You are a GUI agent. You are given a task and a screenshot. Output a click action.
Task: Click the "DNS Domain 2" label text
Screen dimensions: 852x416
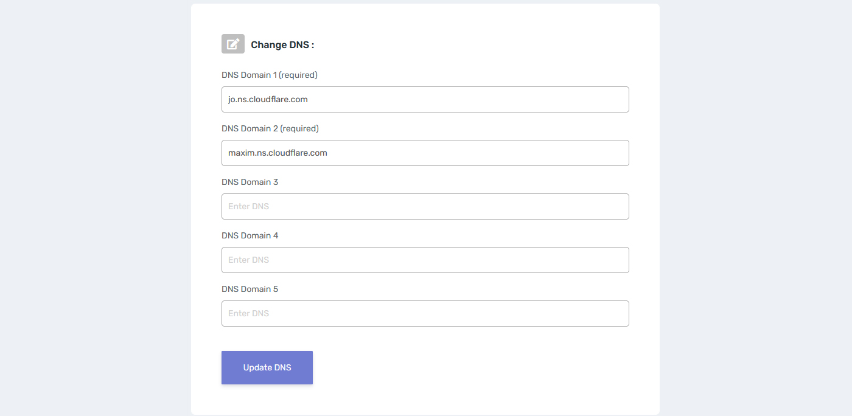point(250,129)
